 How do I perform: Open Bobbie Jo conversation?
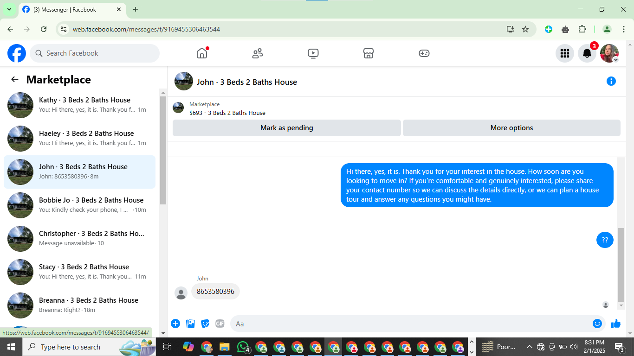coord(79,205)
